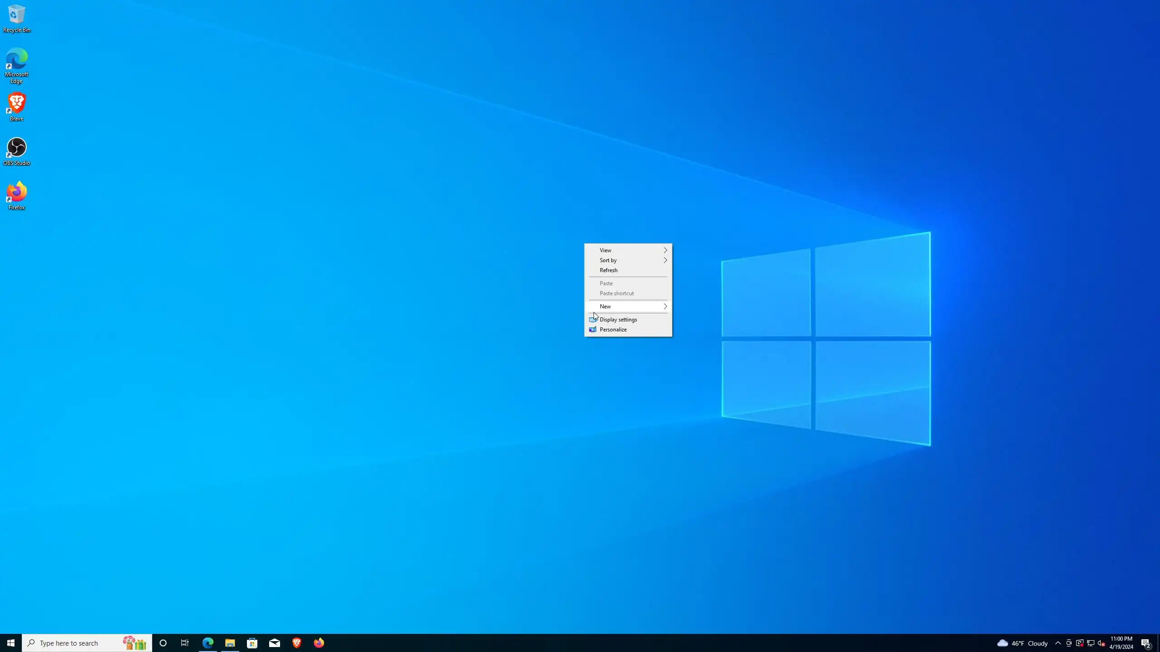Expand the View submenu in the context menu
Screen dimensions: 1160x652
[x=628, y=250]
